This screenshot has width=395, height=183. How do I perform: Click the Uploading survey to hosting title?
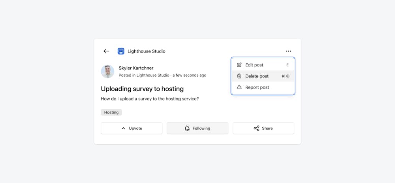pos(142,89)
